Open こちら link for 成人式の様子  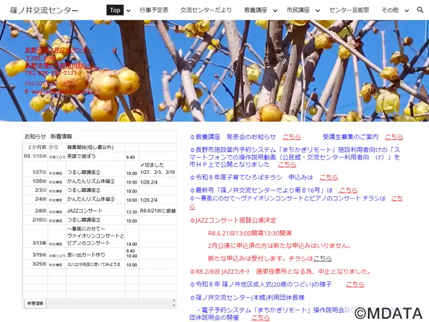coord(355,284)
